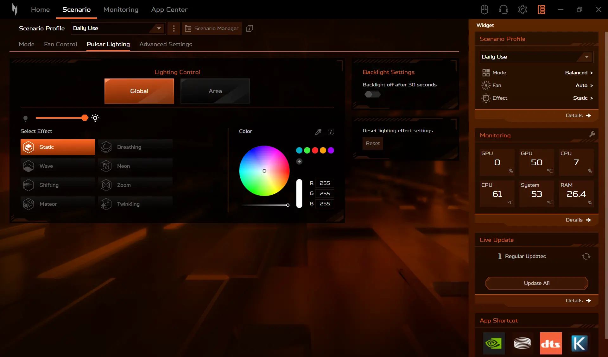Switch to the Monitoring tab
Screen dimensions: 608x357
click(121, 9)
